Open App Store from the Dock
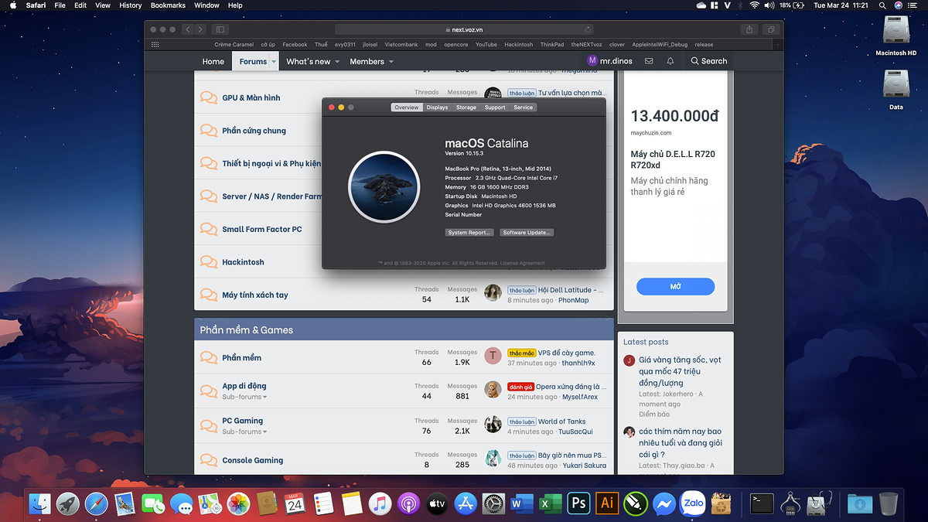 click(465, 503)
